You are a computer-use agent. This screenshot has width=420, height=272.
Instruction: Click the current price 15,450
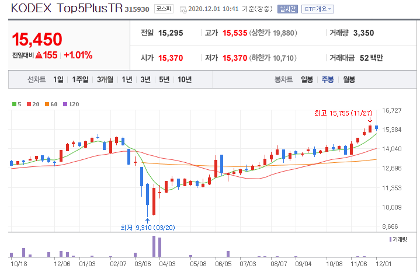(x=37, y=39)
